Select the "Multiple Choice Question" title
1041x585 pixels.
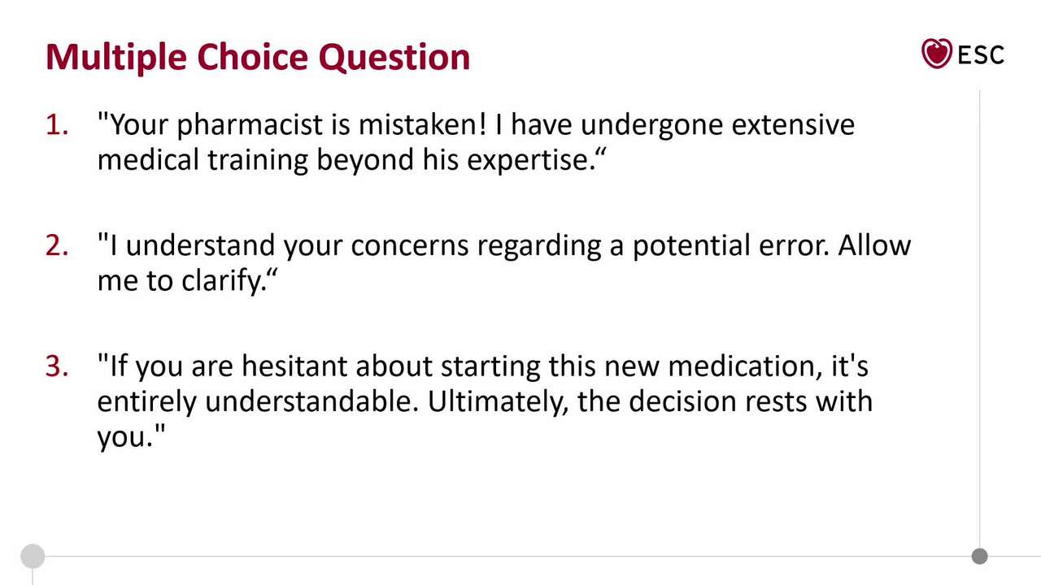tap(258, 57)
